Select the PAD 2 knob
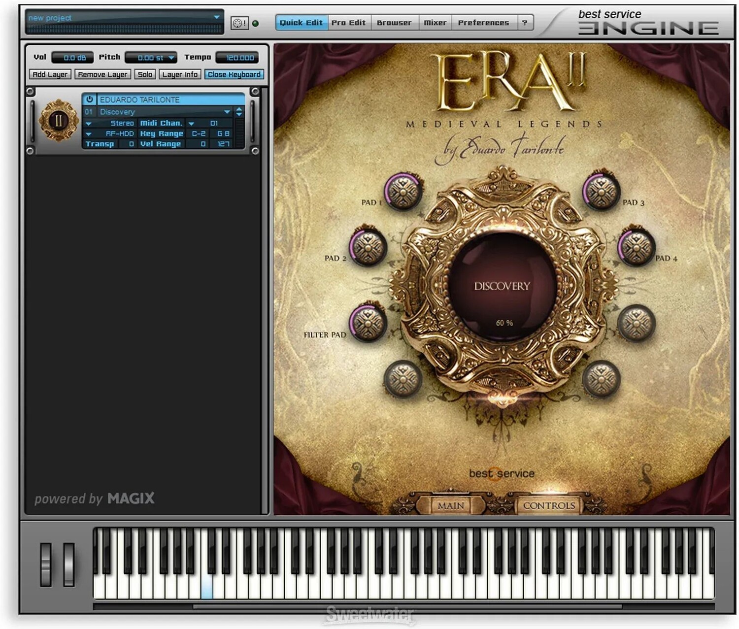Image resolution: width=739 pixels, height=629 pixels. point(368,247)
